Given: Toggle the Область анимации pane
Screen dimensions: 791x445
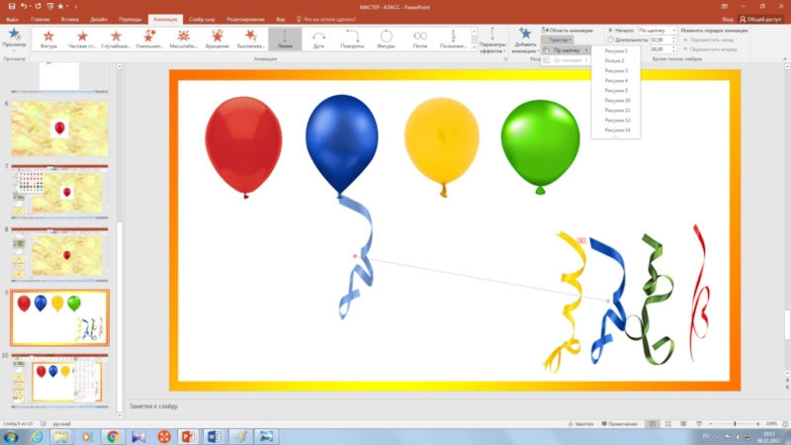Looking at the screenshot, I should [568, 31].
